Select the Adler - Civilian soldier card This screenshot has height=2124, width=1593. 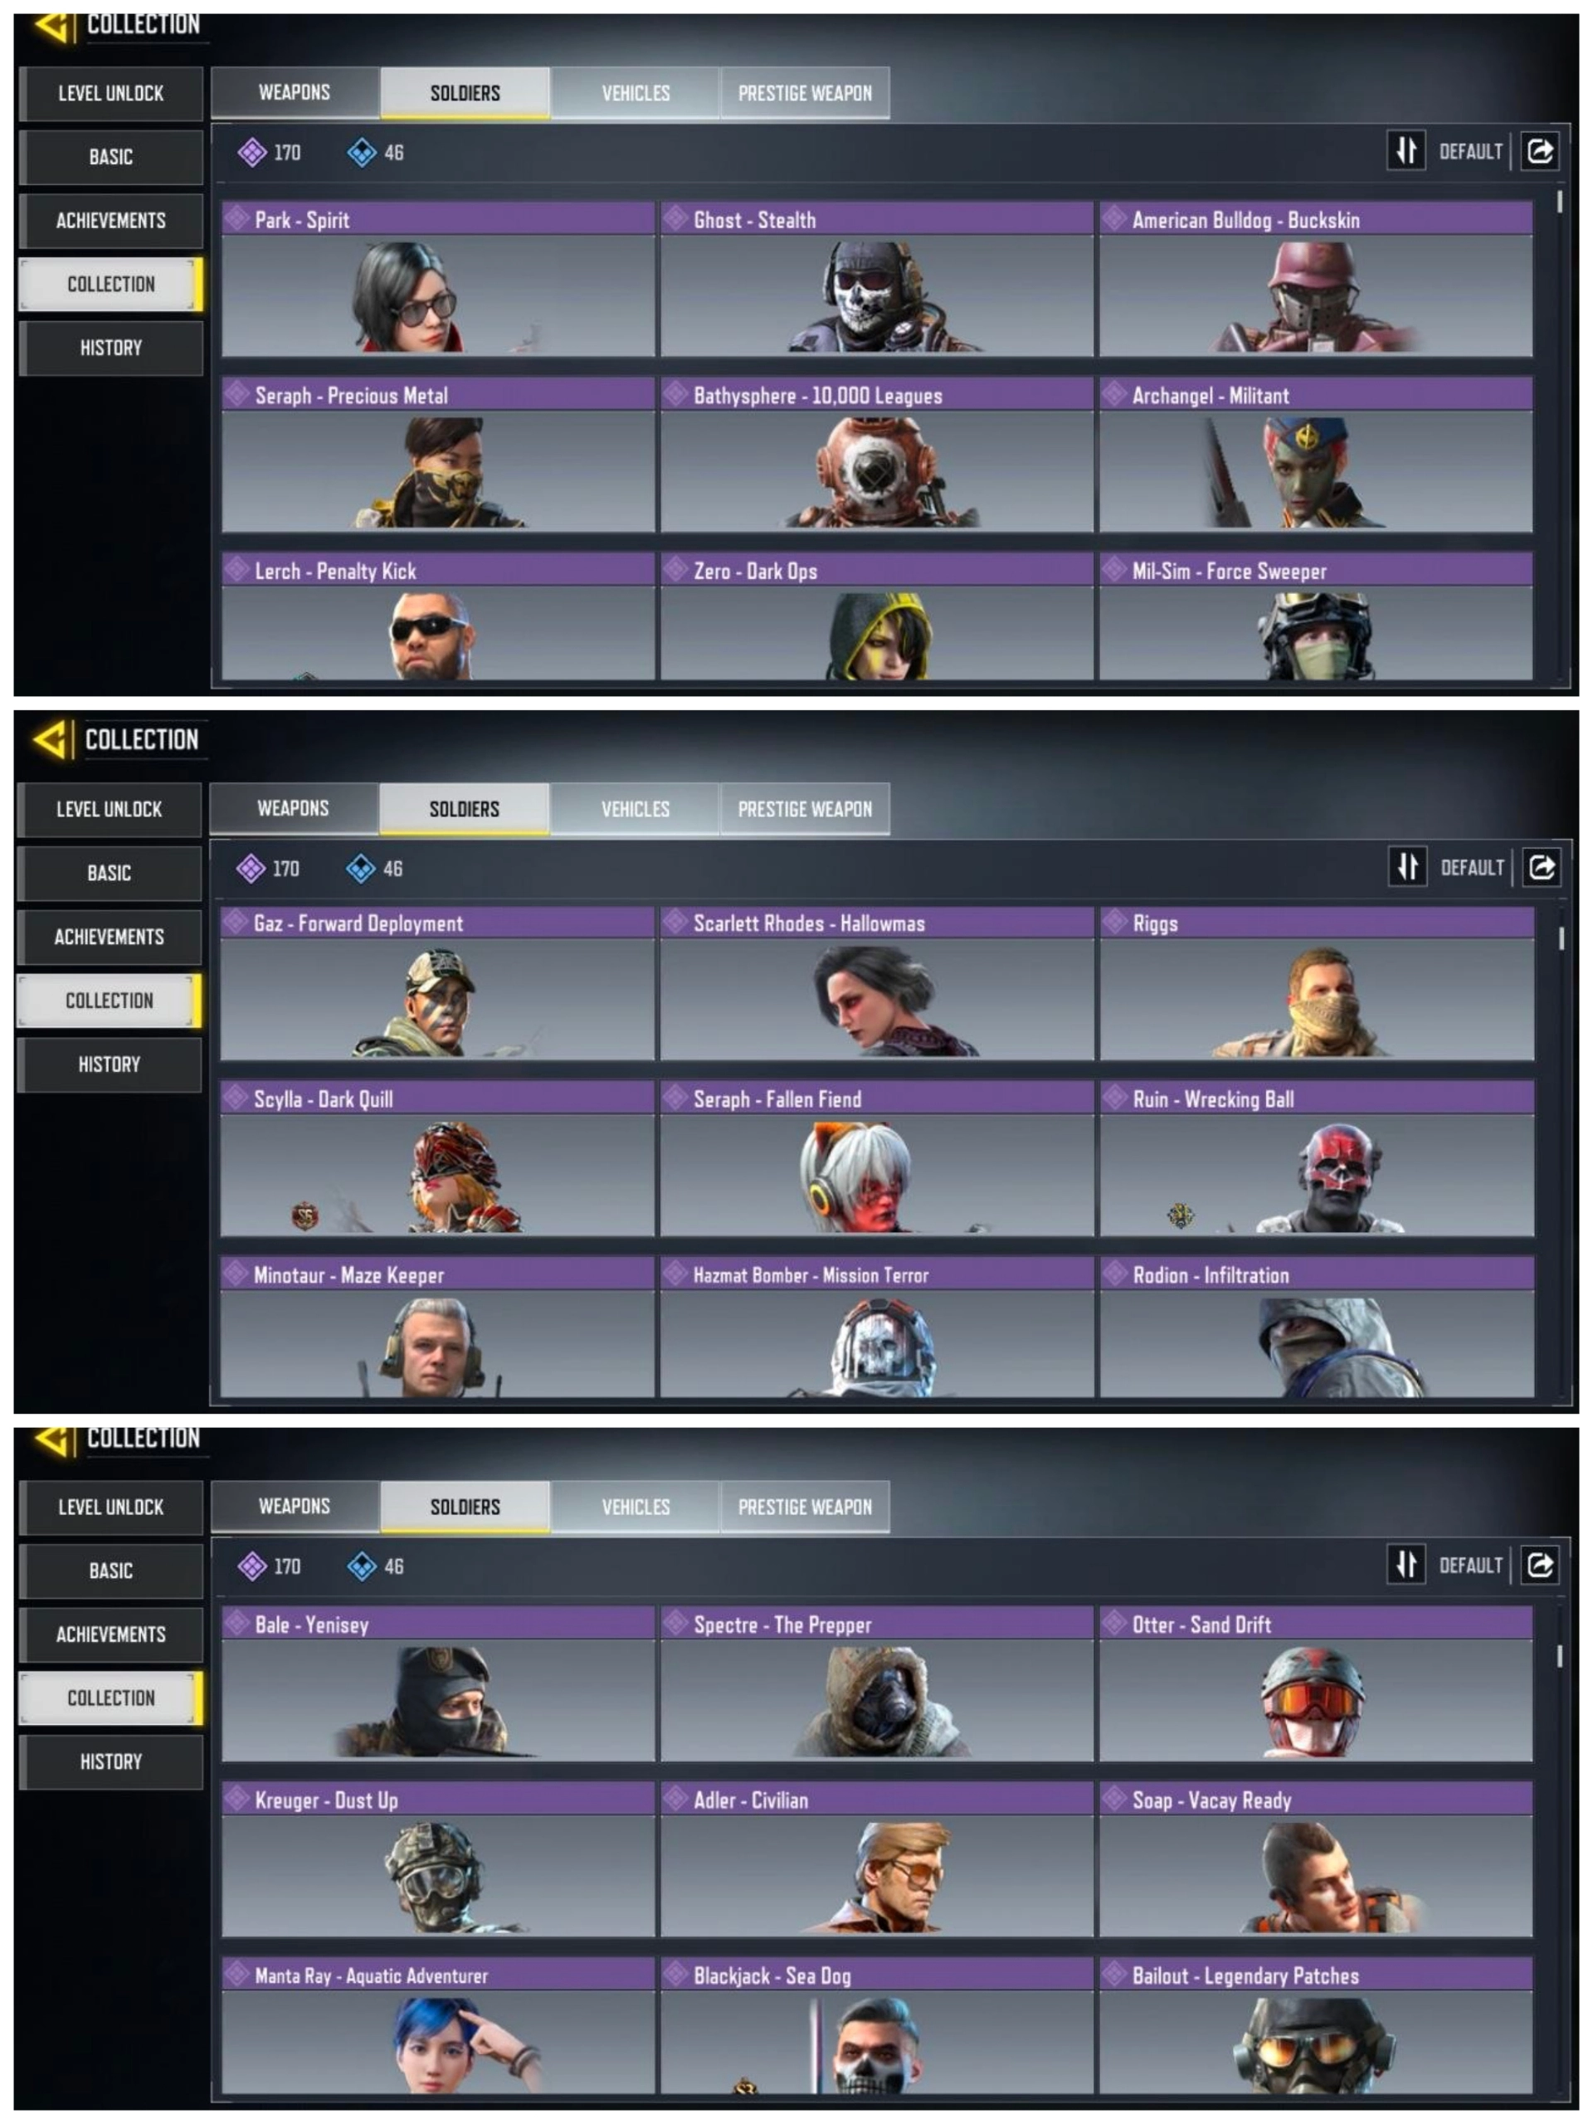point(875,1860)
